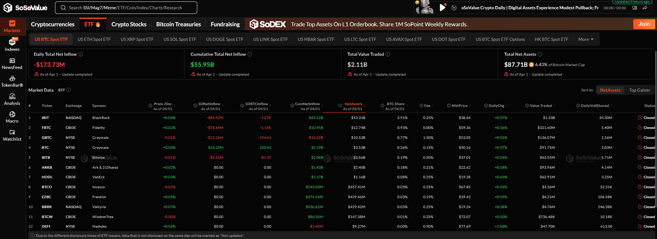Open Watchlist in the left sidebar

coord(12,136)
